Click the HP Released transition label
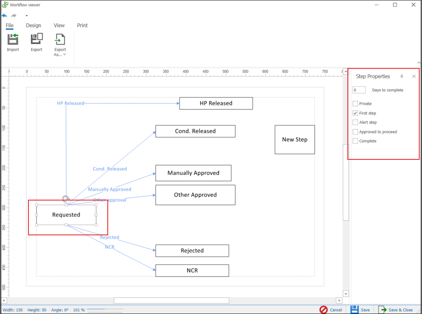The image size is (422, 314). pyautogui.click(x=71, y=103)
